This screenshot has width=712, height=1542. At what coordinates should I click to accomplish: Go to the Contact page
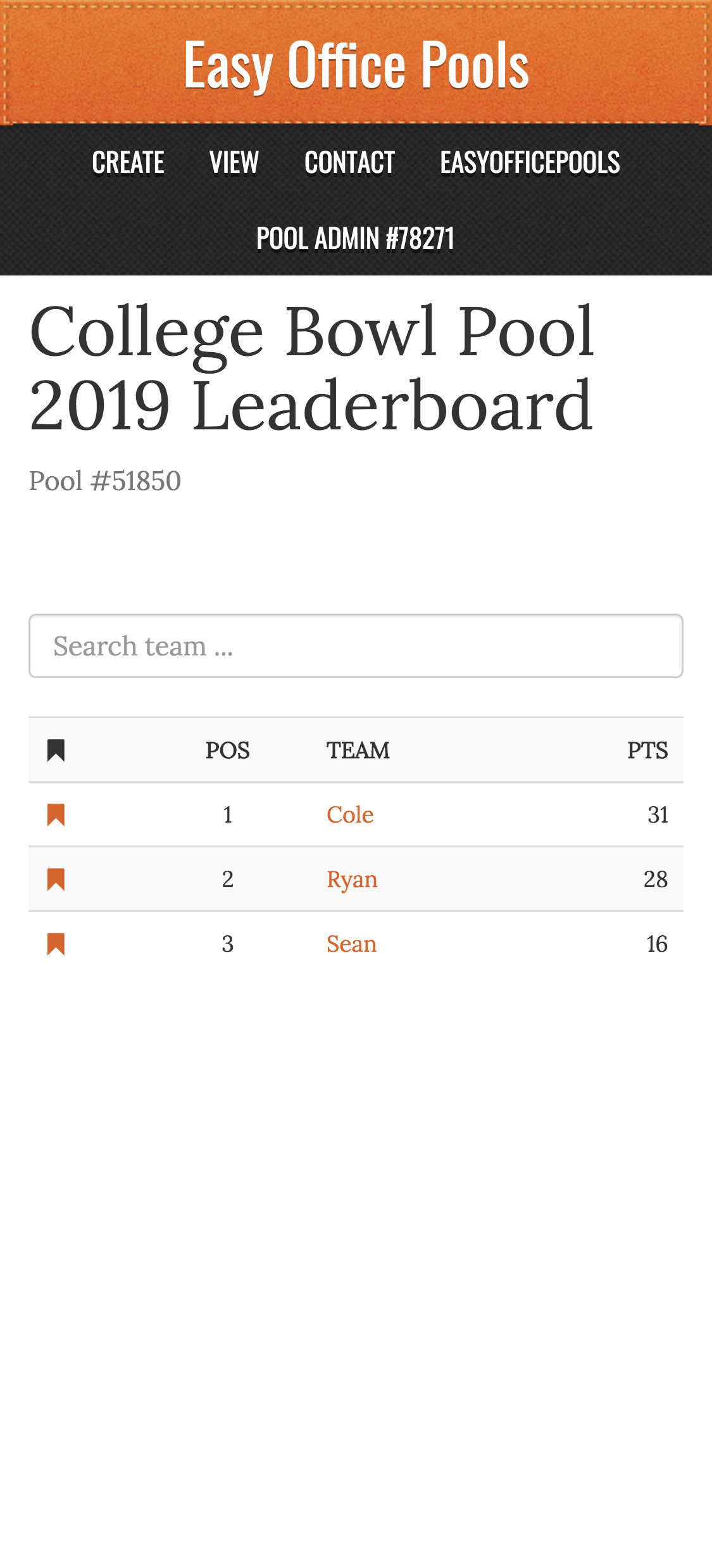point(349,163)
